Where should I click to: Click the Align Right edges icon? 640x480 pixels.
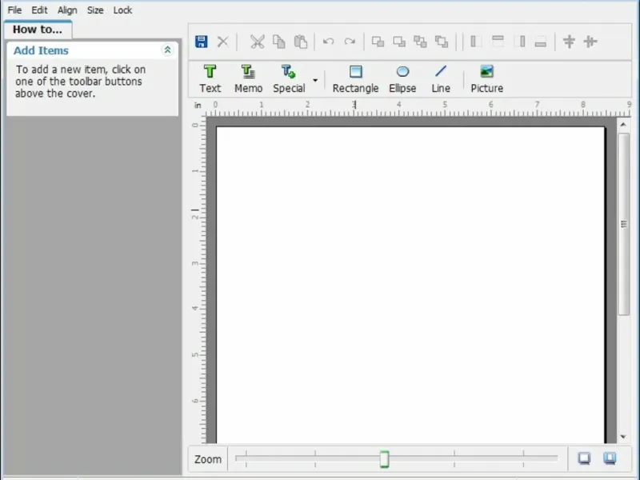519,42
